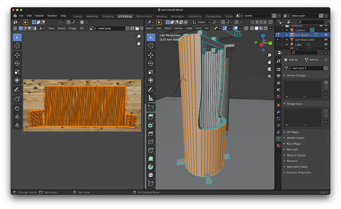Switch perspective/orthographic grid icon in 3D viewport
This screenshot has width=341, height=209.
coord(269,76)
